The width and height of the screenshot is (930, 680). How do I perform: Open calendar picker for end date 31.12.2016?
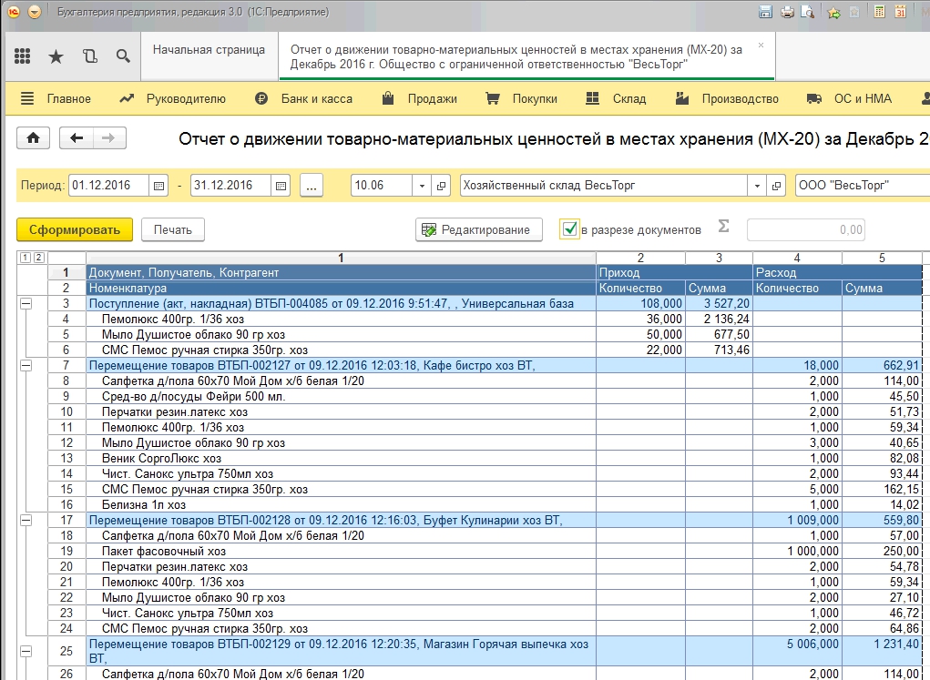coord(281,186)
